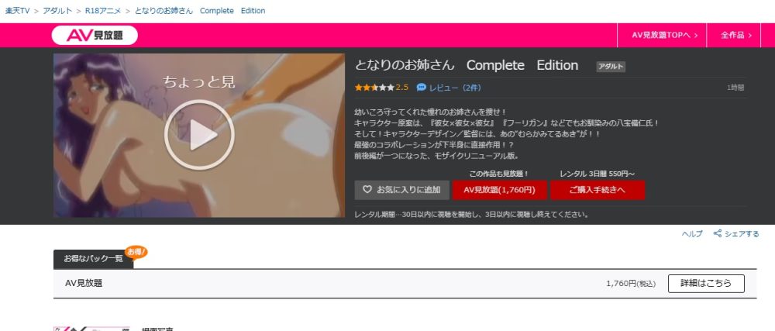Click the heart icon to add favorite
The image size is (775, 331).
click(367, 190)
